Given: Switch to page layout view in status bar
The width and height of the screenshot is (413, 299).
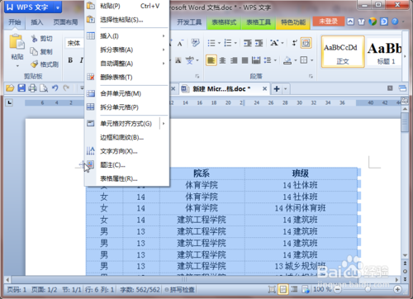Looking at the screenshot, I should (x=282, y=289).
